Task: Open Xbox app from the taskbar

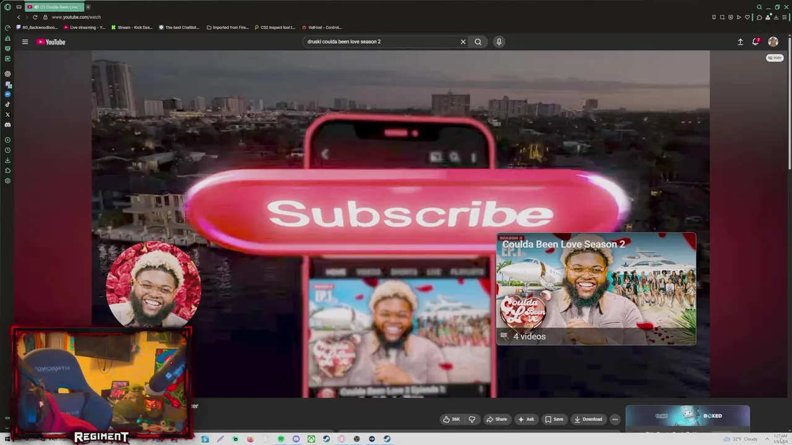Action: [311, 439]
